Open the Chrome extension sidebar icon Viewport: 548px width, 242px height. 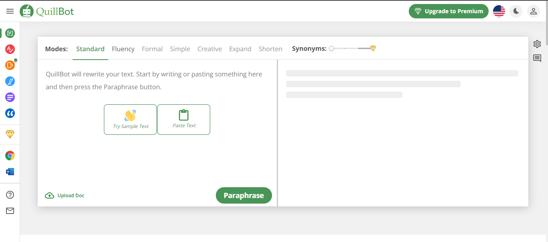[10, 156]
